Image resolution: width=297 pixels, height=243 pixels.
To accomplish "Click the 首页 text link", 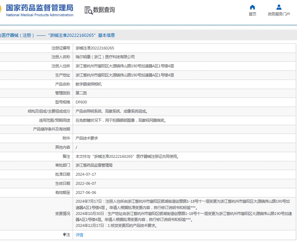I will pos(252,14).
